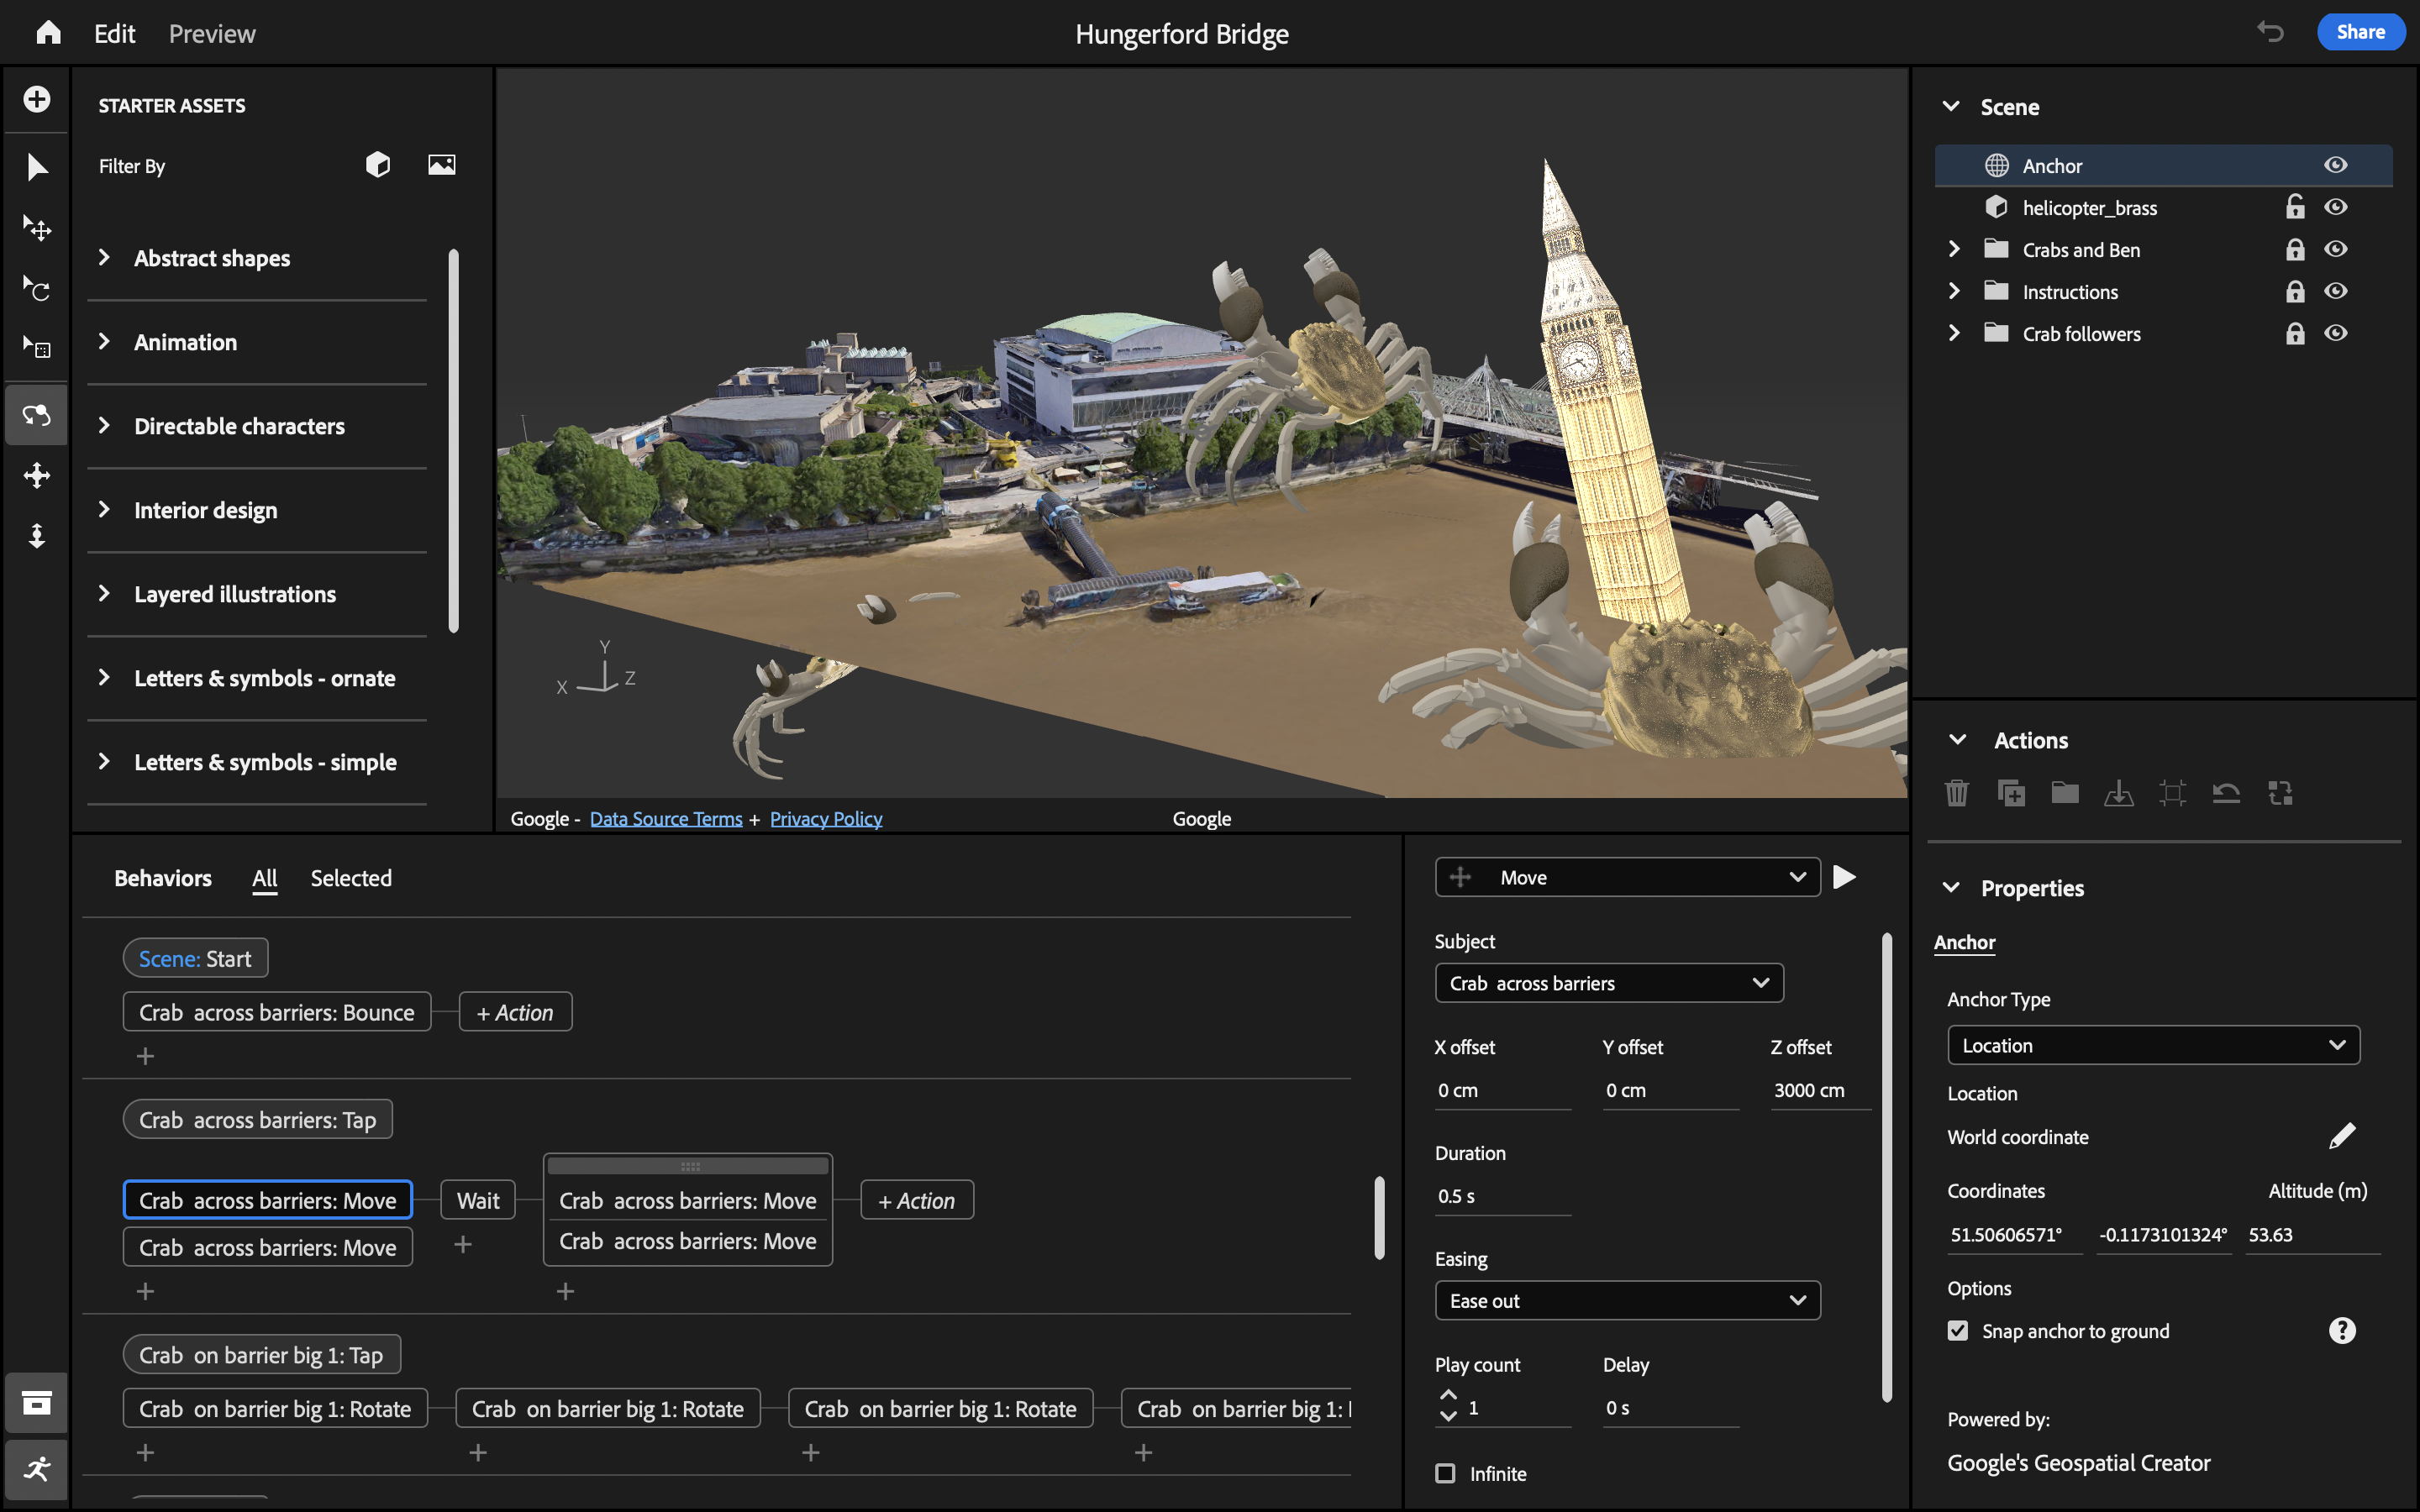This screenshot has width=2420, height=1512.
Task: Click the Share button
Action: (2360, 32)
